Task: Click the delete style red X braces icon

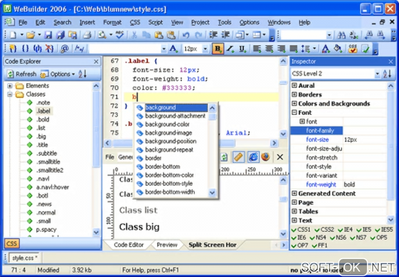Action: [49, 48]
